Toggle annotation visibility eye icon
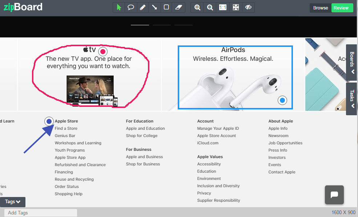 point(248,7)
